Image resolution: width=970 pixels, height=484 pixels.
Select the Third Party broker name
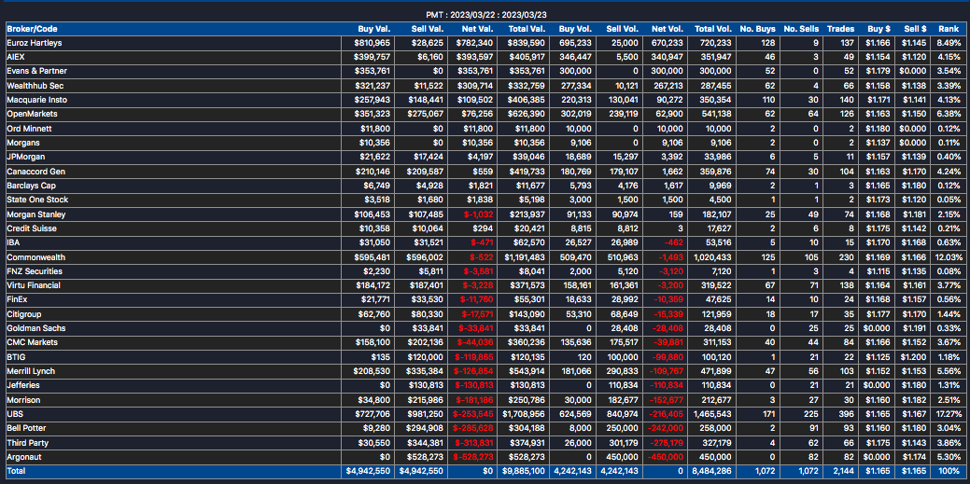coord(28,443)
